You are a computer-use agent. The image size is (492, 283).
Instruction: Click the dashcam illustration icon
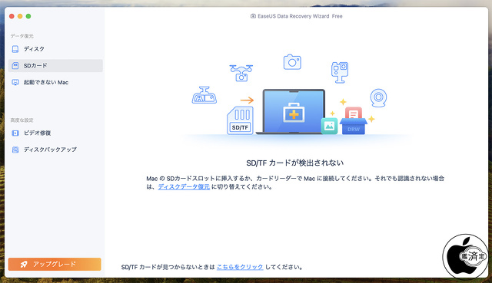point(204,95)
